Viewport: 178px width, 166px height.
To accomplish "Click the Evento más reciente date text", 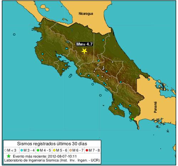I will [x=45, y=156].
